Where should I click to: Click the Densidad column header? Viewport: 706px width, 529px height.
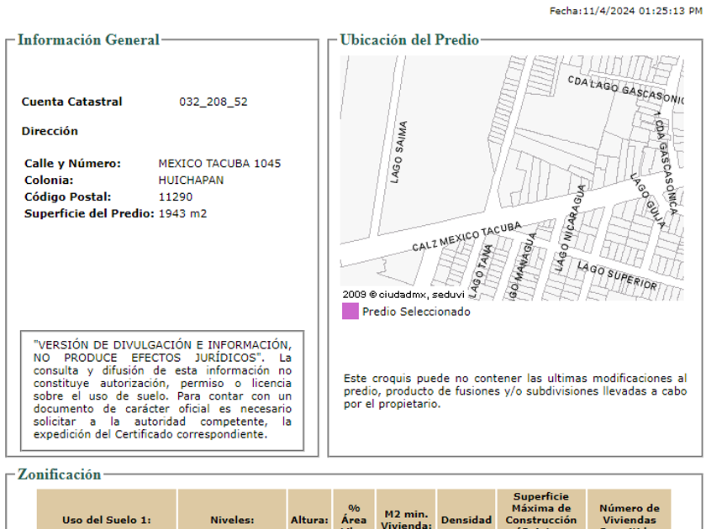[x=466, y=519]
